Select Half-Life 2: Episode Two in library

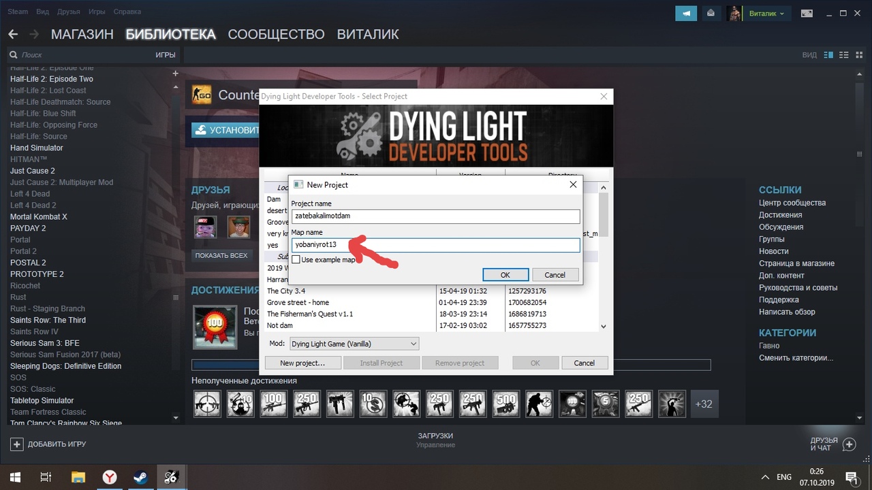pos(52,79)
